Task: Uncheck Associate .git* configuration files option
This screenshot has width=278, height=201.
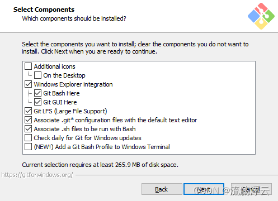Action: 28,120
